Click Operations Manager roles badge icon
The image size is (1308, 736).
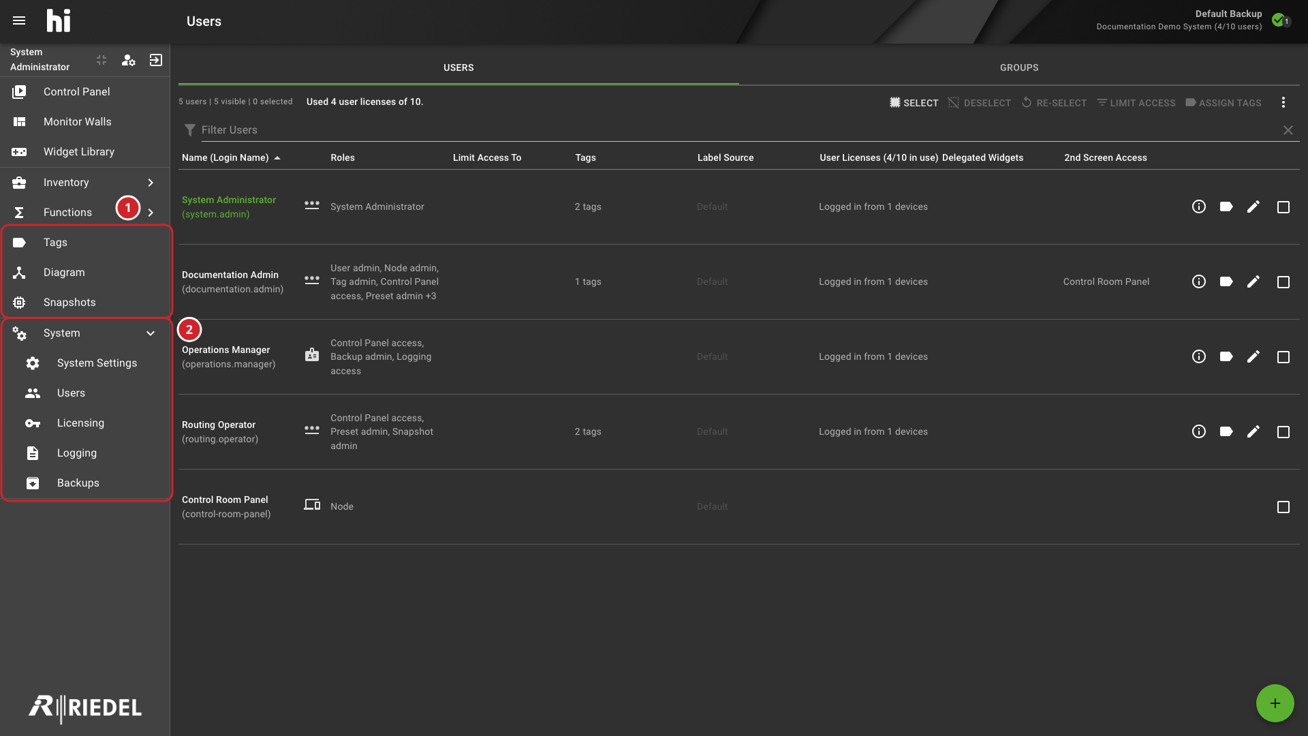click(312, 354)
